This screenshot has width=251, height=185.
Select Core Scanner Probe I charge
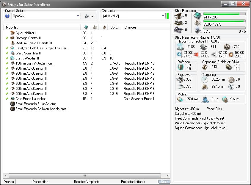coord(139,99)
